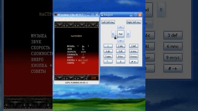Hit the up arrow above Pad

pos(121,27)
